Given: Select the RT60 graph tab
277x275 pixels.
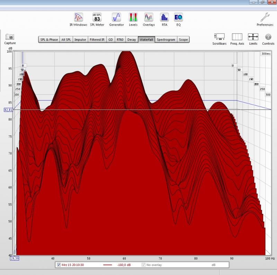Looking at the screenshot, I should pyautogui.click(x=120, y=39).
